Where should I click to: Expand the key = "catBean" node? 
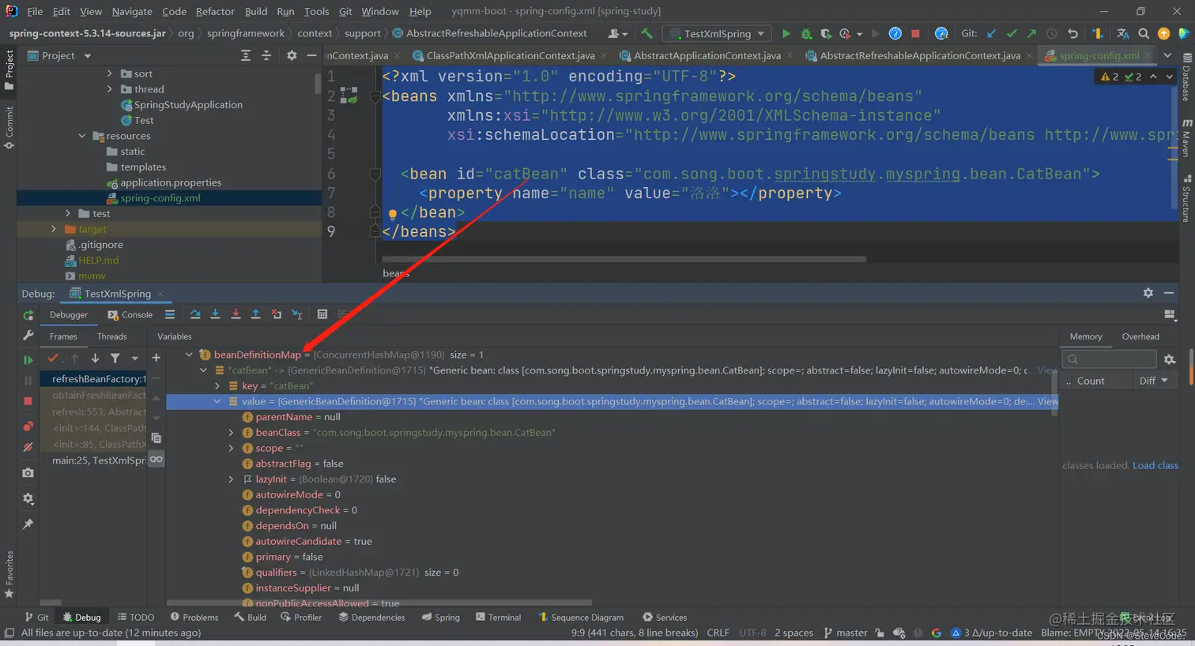(217, 386)
